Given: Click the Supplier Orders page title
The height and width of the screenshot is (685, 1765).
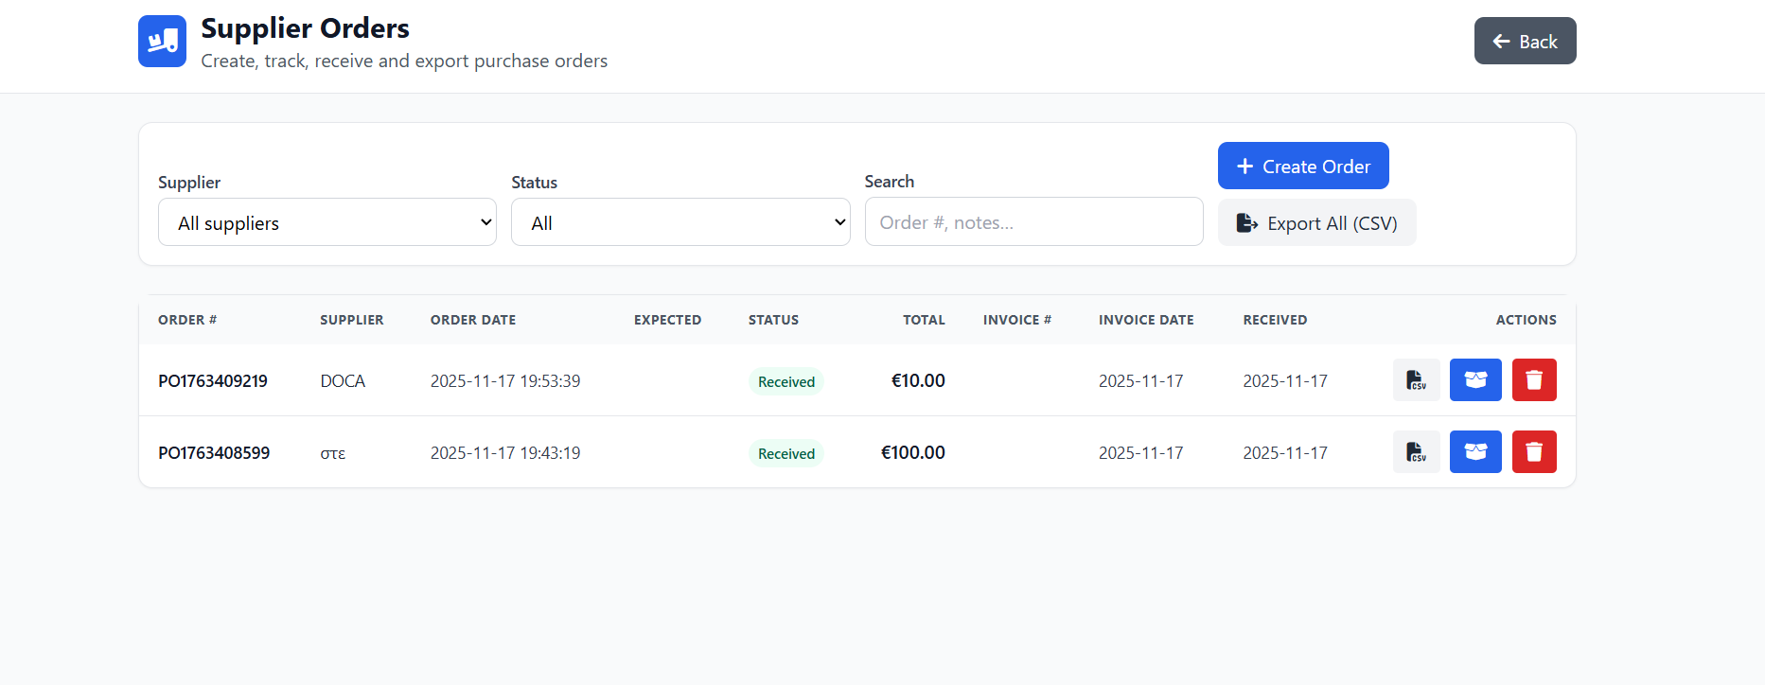Looking at the screenshot, I should (305, 28).
